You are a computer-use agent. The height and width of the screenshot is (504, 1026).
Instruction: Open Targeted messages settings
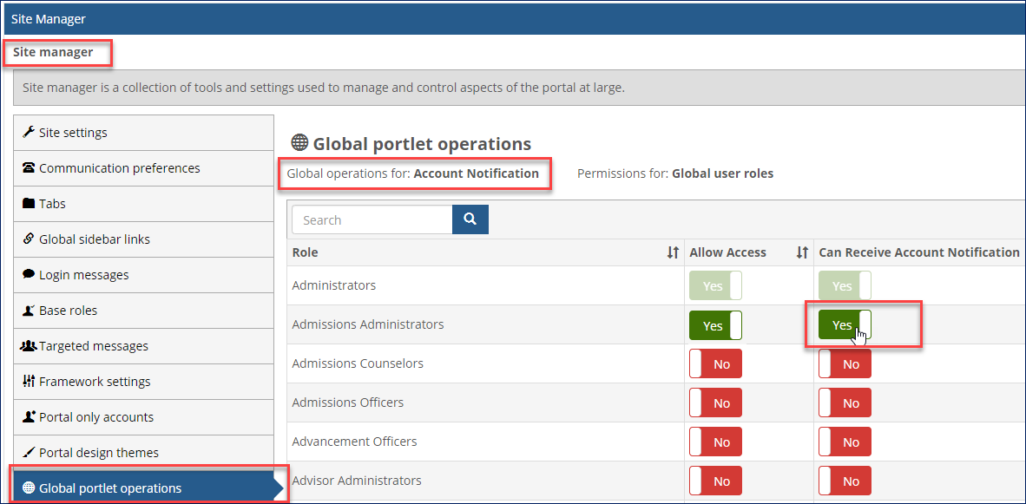click(x=93, y=345)
